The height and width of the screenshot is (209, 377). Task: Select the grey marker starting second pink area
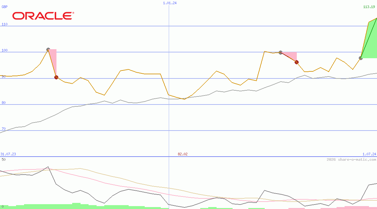280,52
